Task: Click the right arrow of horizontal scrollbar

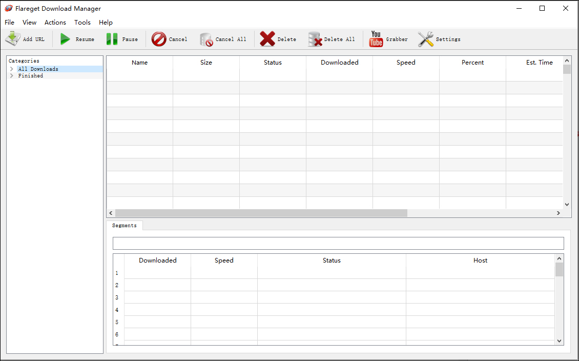Action: coord(559,213)
